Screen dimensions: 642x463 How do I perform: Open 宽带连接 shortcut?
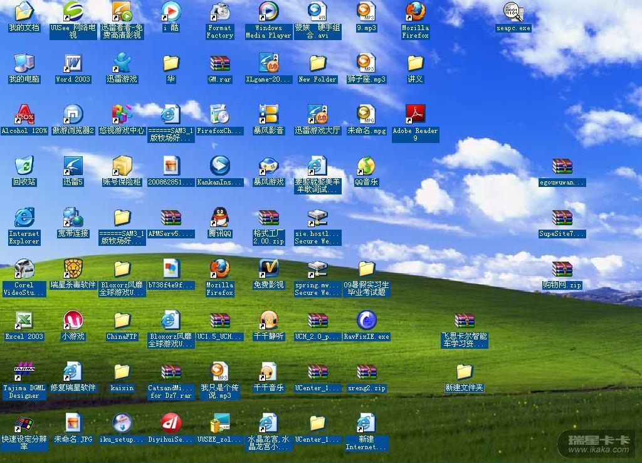click(x=73, y=217)
